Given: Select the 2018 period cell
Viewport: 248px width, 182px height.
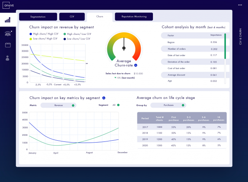Looking at the screenshot, I should (145, 133).
